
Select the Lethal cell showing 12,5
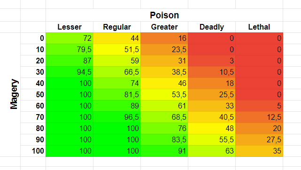(x=259, y=117)
